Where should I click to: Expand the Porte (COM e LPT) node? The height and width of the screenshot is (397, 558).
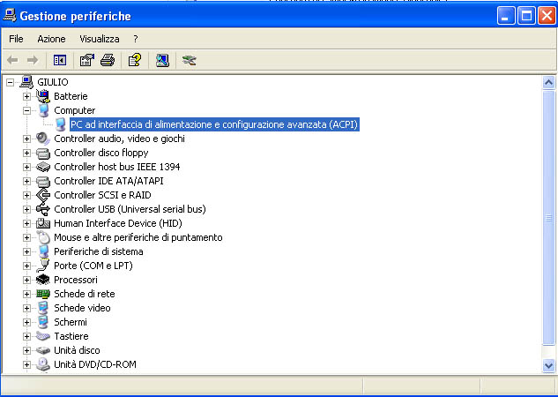(26, 266)
